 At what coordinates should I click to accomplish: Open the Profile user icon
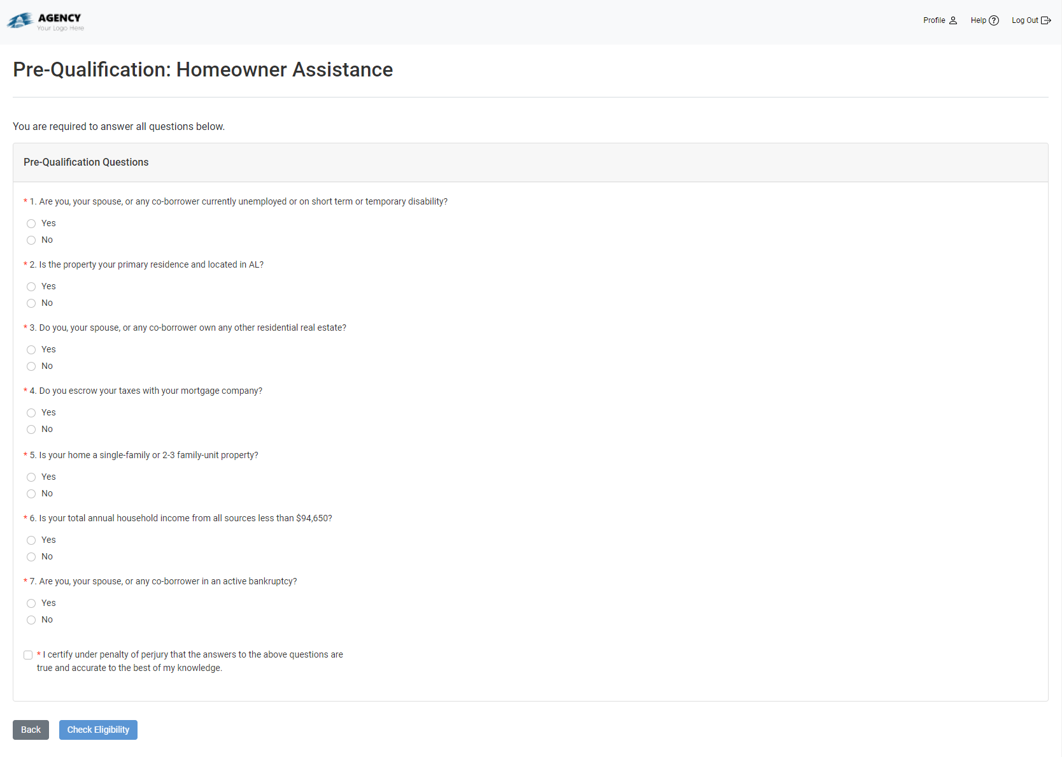click(952, 20)
